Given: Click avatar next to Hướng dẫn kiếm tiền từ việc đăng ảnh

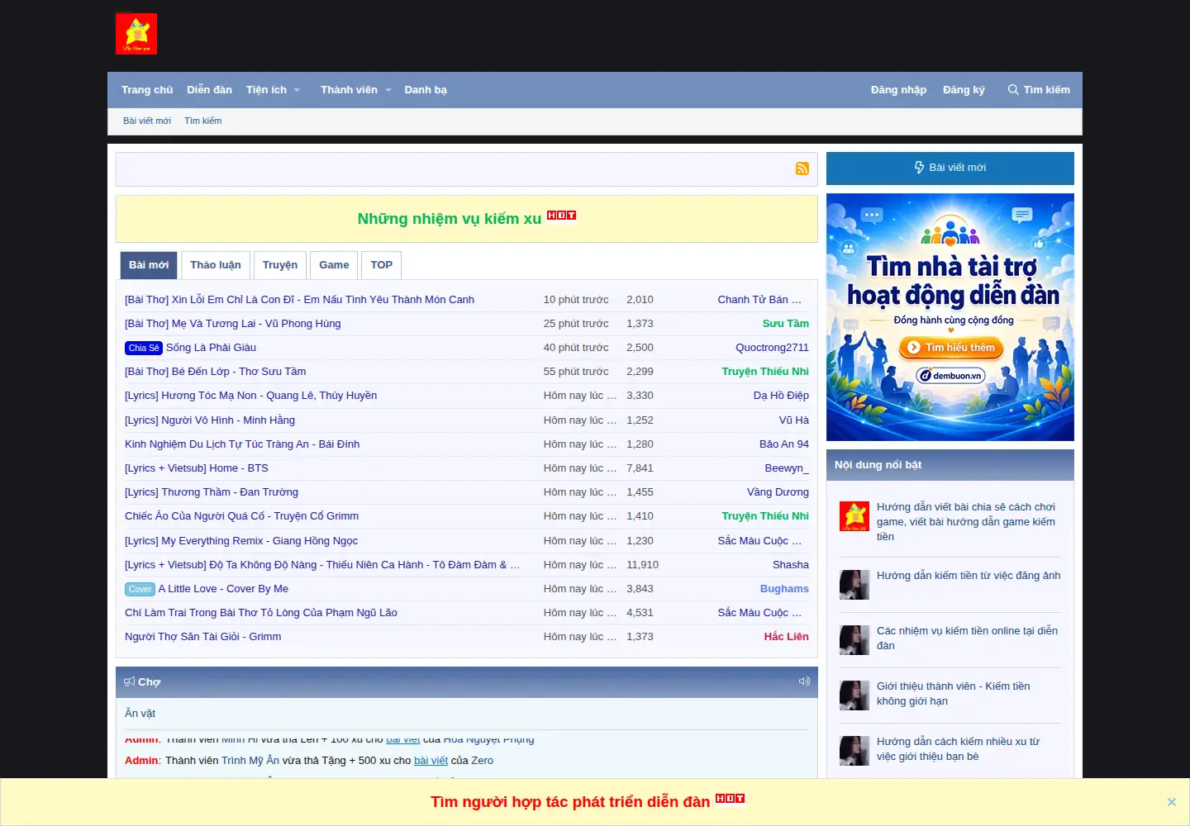Looking at the screenshot, I should [854, 585].
